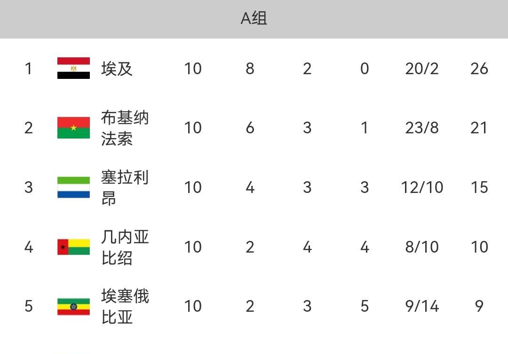The height and width of the screenshot is (354, 508).
Task: Click Egypt's goal record 20/2
Action: coord(421,69)
